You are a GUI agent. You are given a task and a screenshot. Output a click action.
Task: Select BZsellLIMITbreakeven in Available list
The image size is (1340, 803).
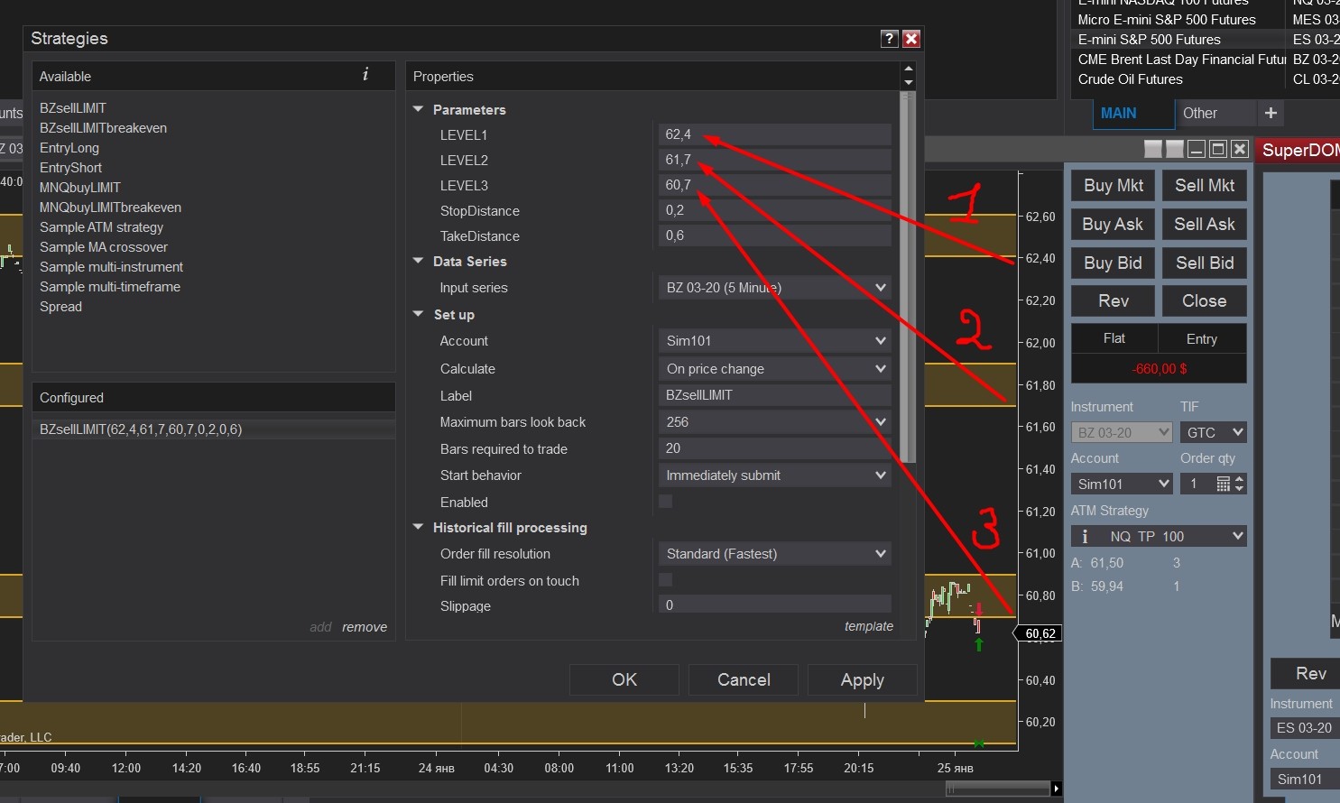click(103, 128)
